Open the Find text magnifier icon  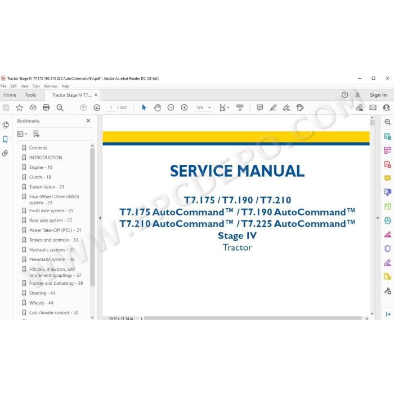tap(60, 108)
